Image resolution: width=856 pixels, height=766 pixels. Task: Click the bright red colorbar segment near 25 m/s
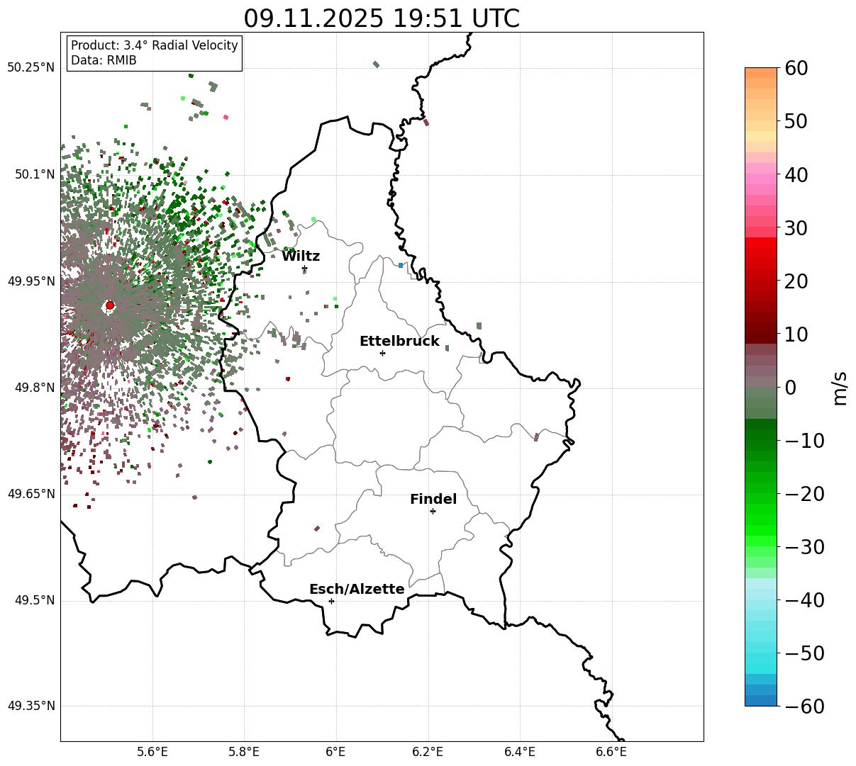pos(761,253)
